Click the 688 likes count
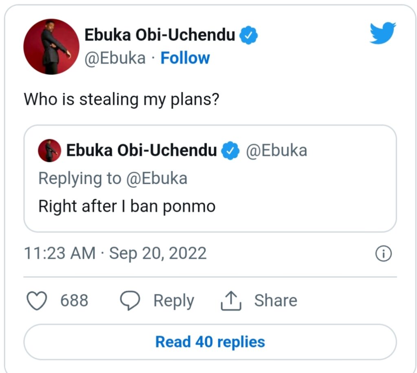This screenshot has width=417, height=373. 74,301
